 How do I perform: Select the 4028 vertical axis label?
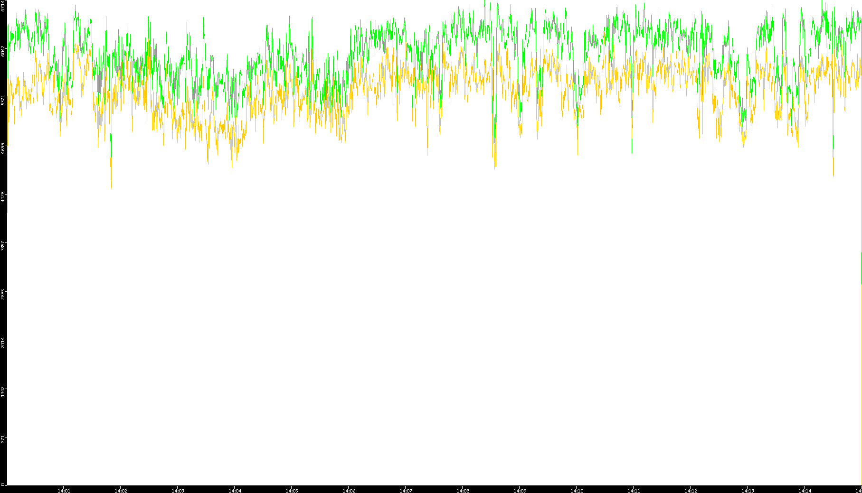coord(3,196)
